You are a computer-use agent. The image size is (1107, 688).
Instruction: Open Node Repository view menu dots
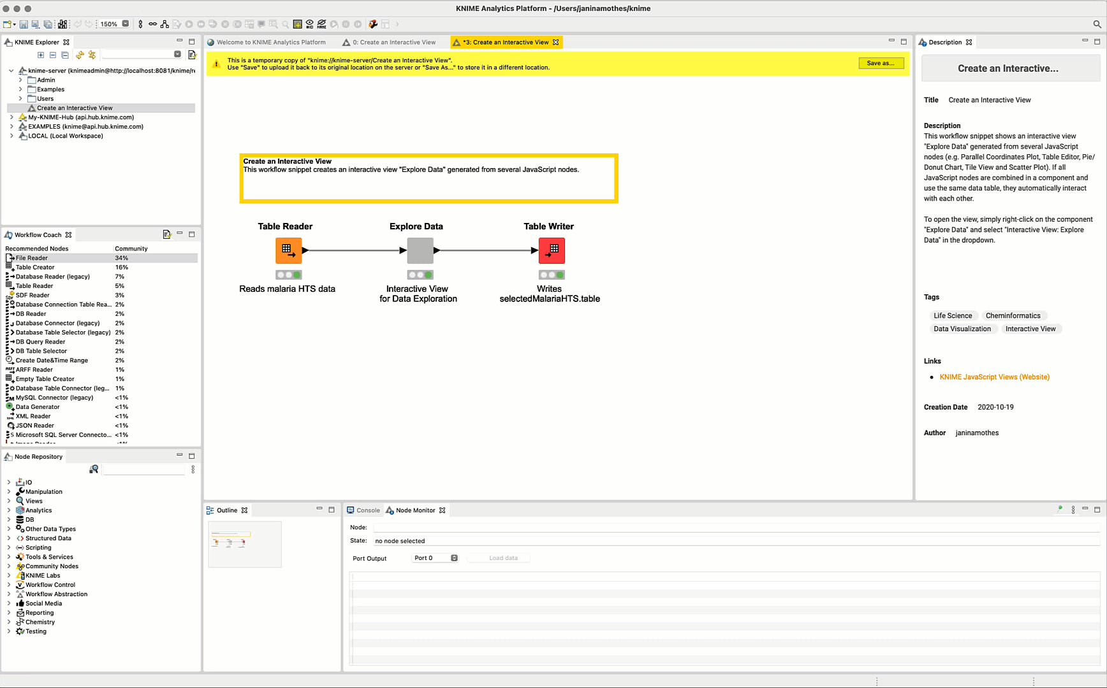coord(193,469)
